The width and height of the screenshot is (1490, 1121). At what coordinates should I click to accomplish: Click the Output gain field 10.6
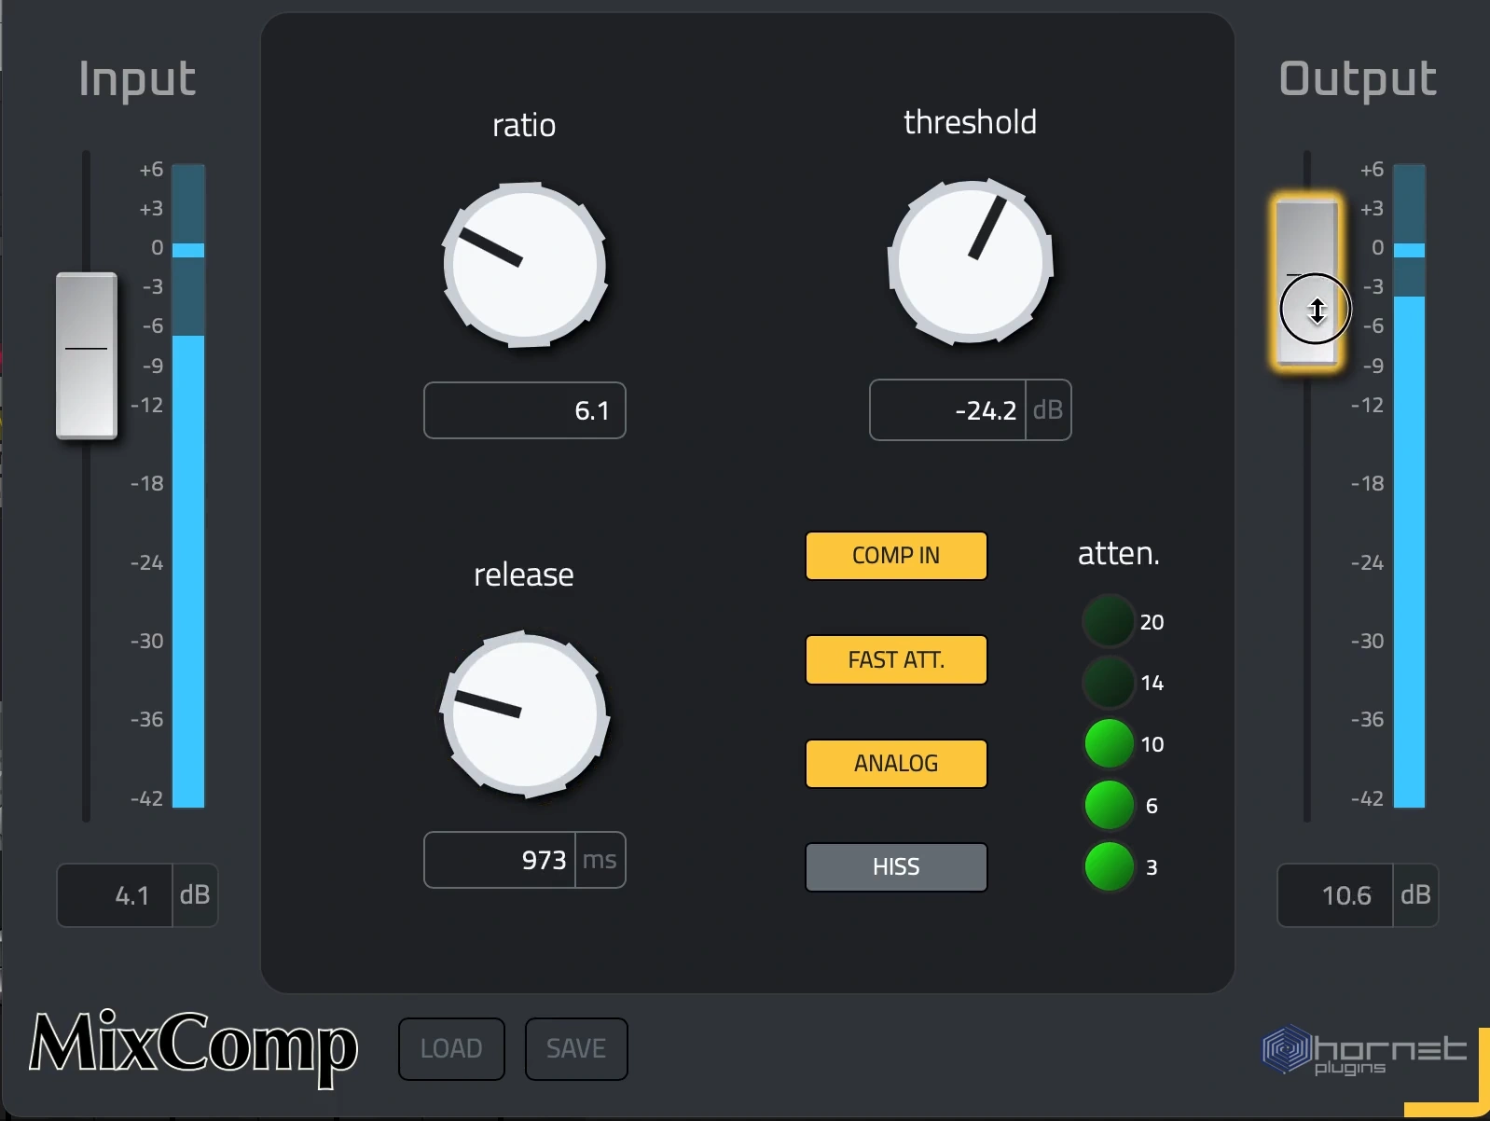coord(1335,895)
